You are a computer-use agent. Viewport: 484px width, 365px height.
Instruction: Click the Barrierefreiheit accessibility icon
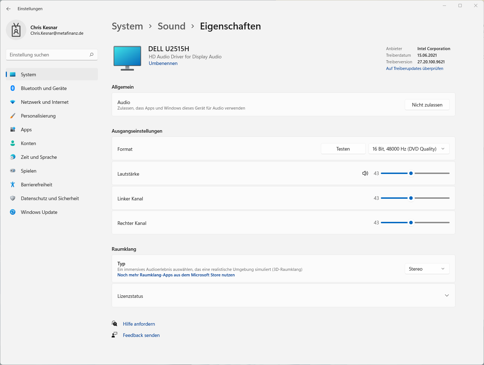pyautogui.click(x=13, y=184)
